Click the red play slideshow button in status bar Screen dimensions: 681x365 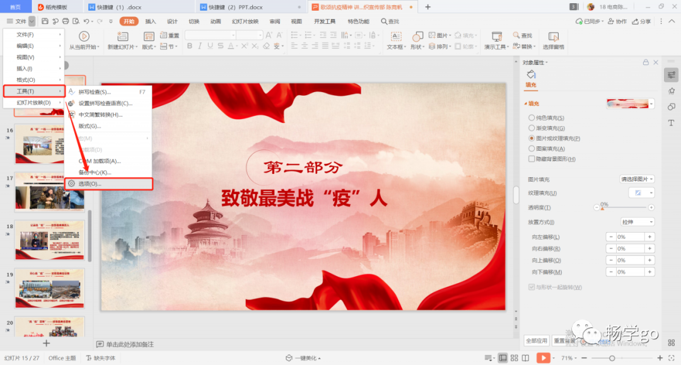pos(543,357)
